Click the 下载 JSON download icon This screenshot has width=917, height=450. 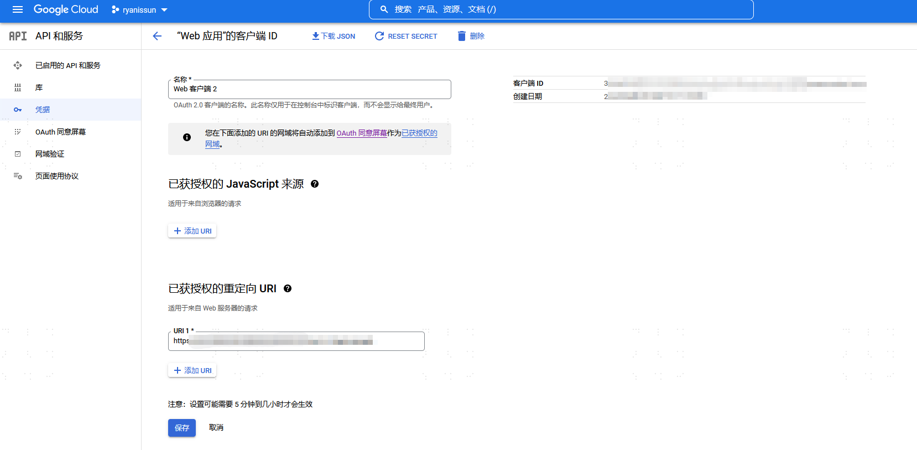(x=315, y=36)
